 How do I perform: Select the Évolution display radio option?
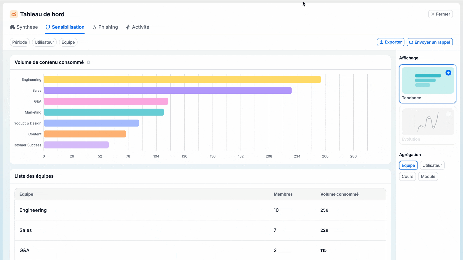coord(448,114)
